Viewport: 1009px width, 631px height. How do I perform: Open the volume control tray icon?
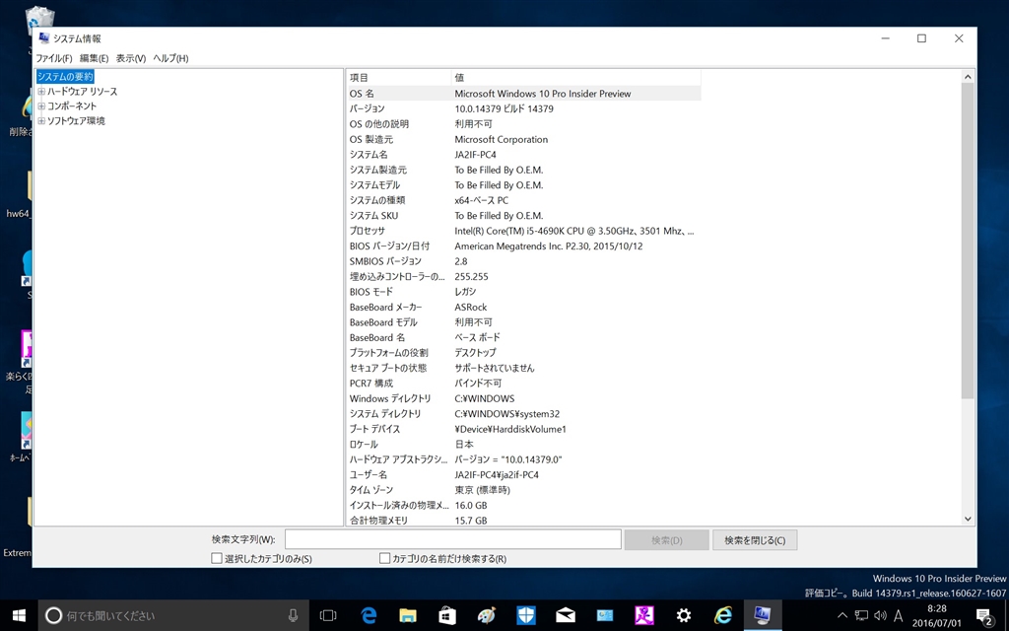(880, 615)
